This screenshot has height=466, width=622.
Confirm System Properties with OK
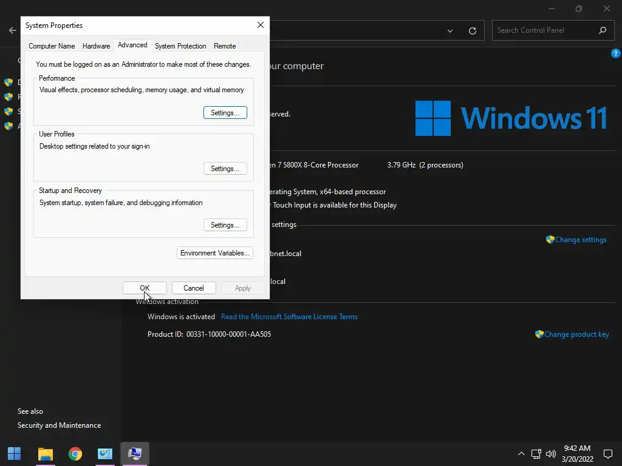(x=145, y=288)
